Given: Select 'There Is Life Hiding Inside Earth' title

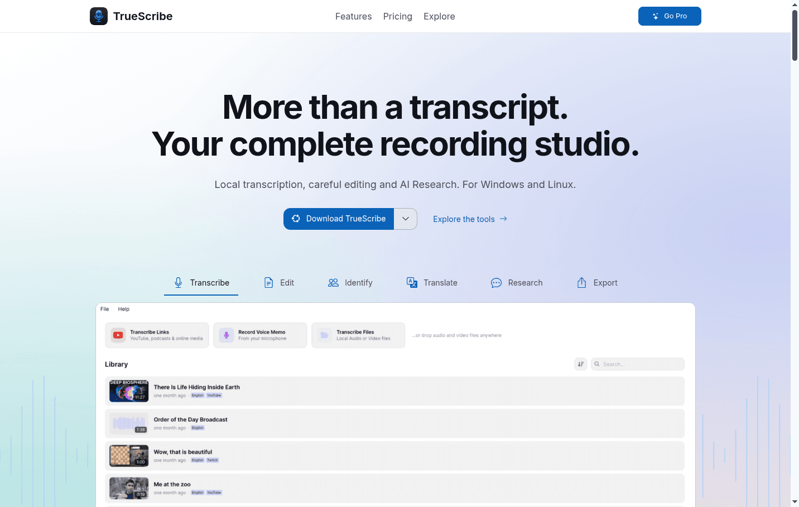Looking at the screenshot, I should (x=197, y=387).
